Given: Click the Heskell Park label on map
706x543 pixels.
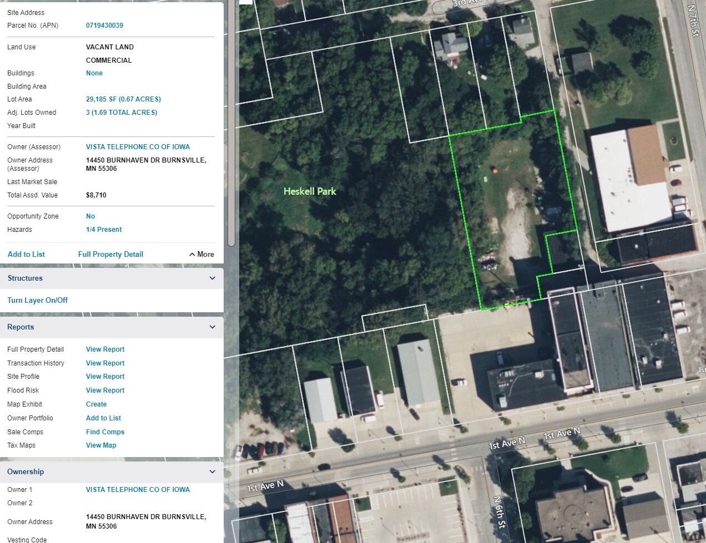Looking at the screenshot, I should (310, 191).
